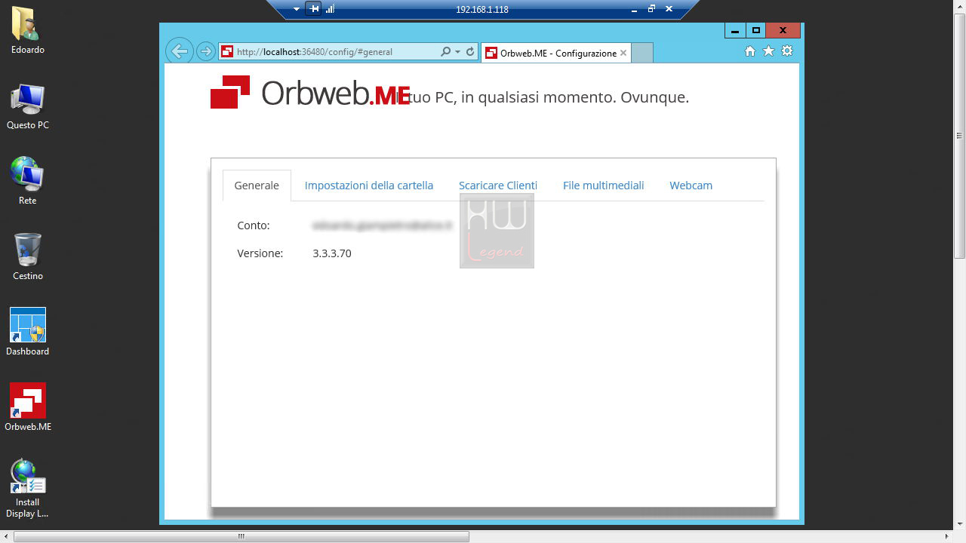Open the Install Display L... shortcut

click(27, 489)
